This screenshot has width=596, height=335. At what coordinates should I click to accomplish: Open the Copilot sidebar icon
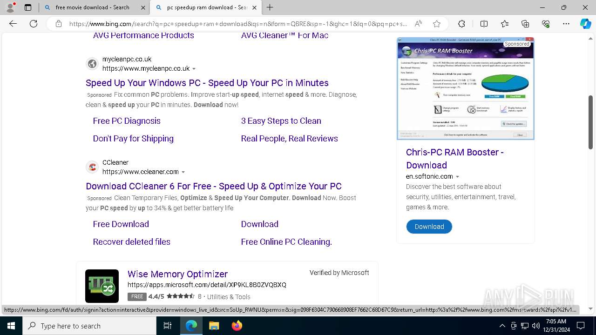585,24
